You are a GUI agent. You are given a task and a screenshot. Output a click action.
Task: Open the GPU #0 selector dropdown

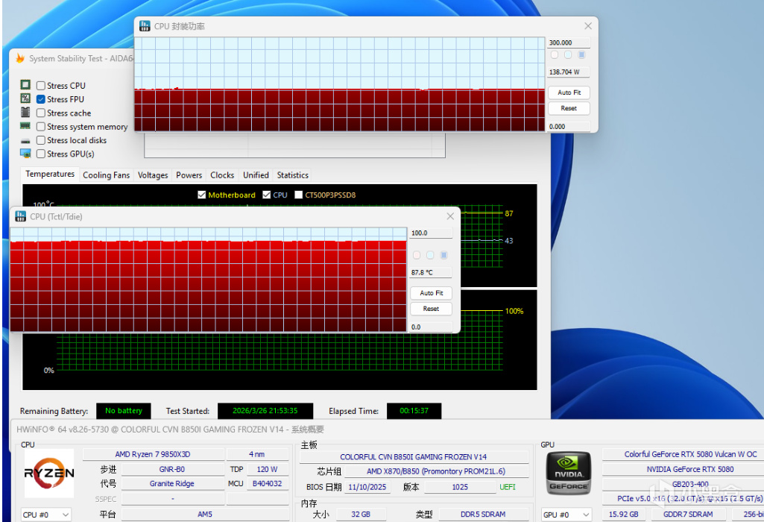point(566,515)
